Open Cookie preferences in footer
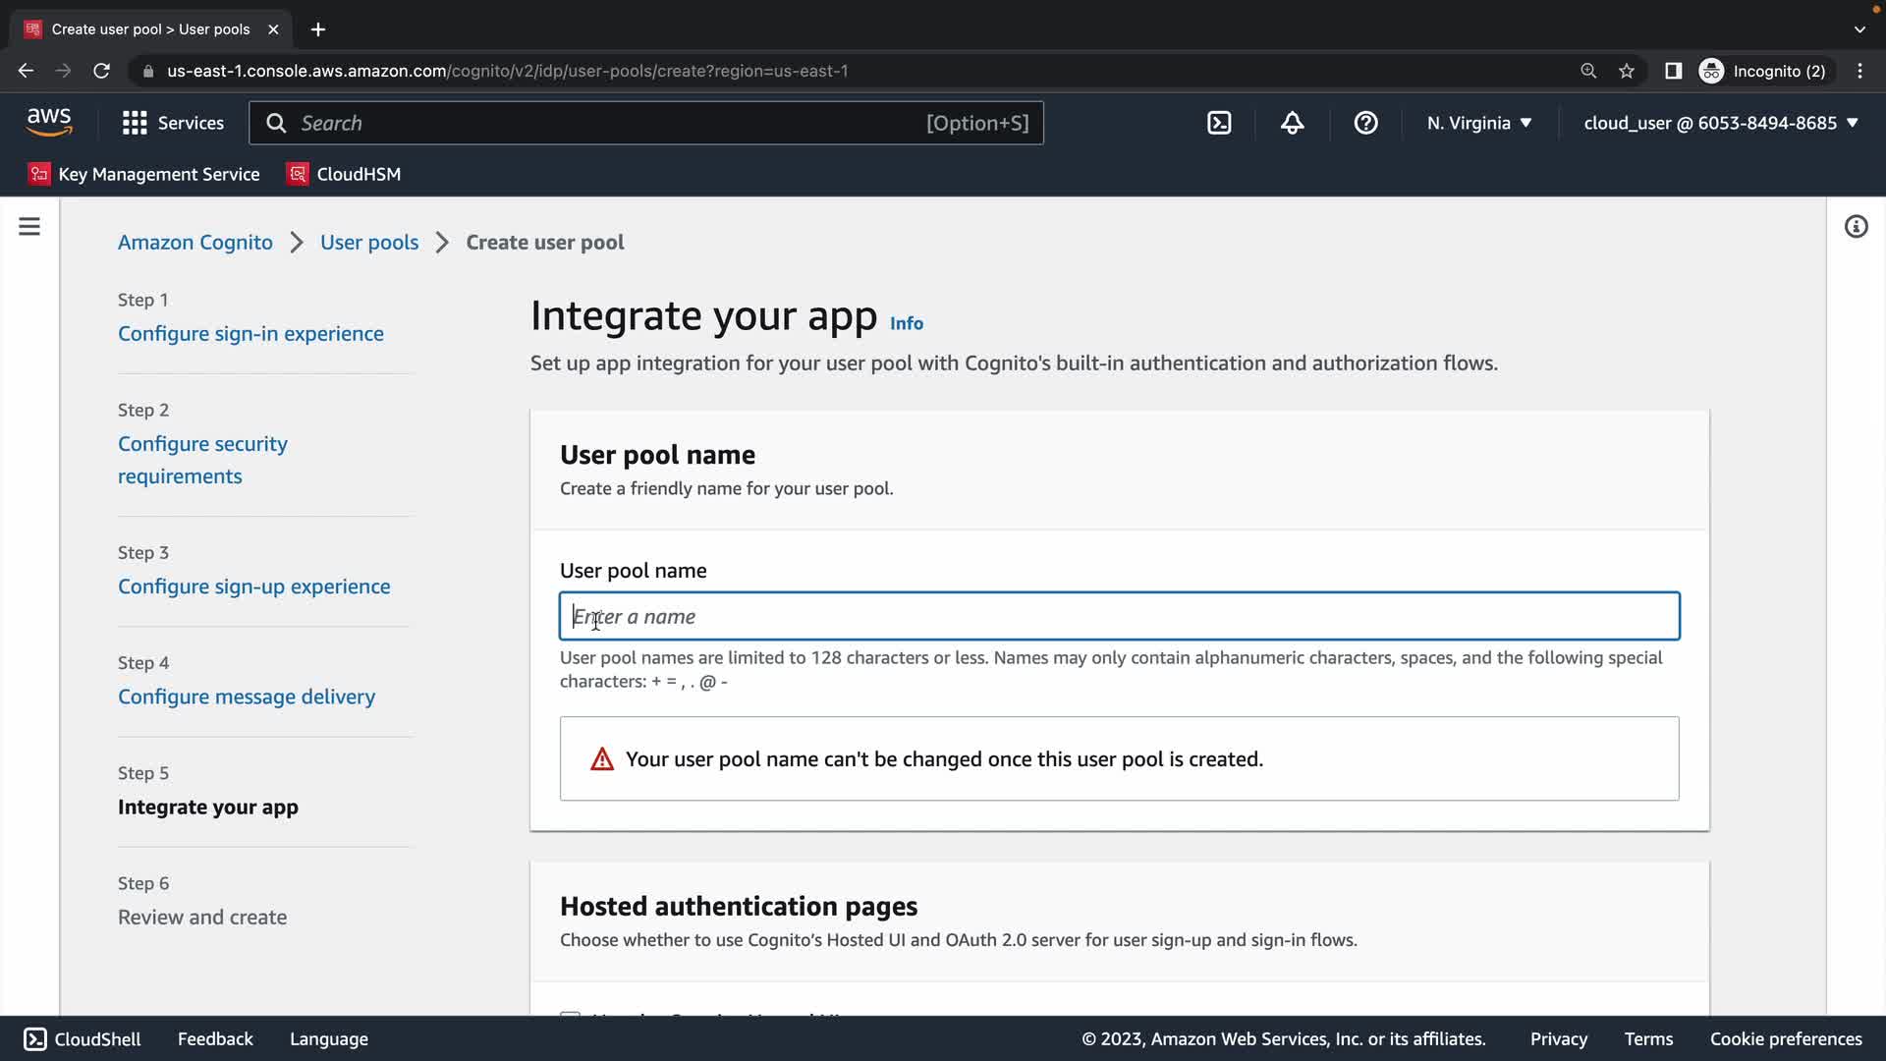This screenshot has width=1886, height=1061. point(1785,1038)
